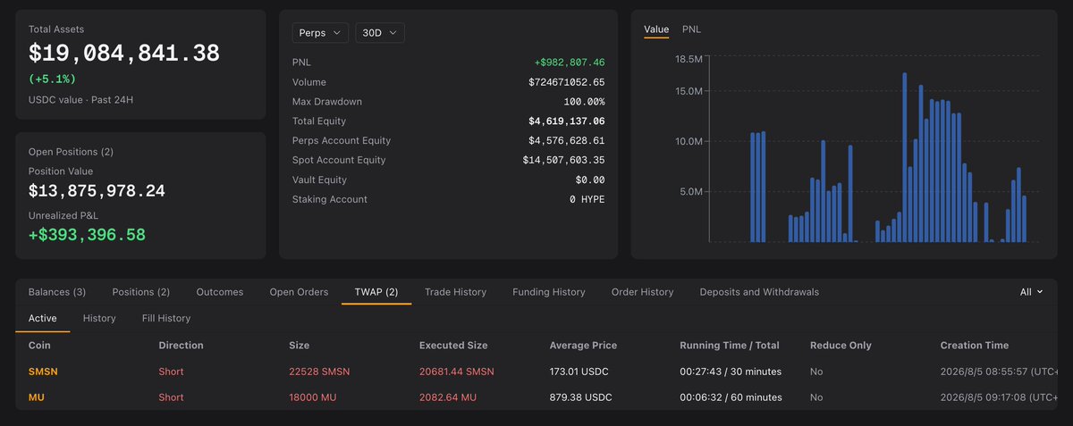This screenshot has width=1073, height=426.
Task: Click the Coin column header
Action: 39,346
